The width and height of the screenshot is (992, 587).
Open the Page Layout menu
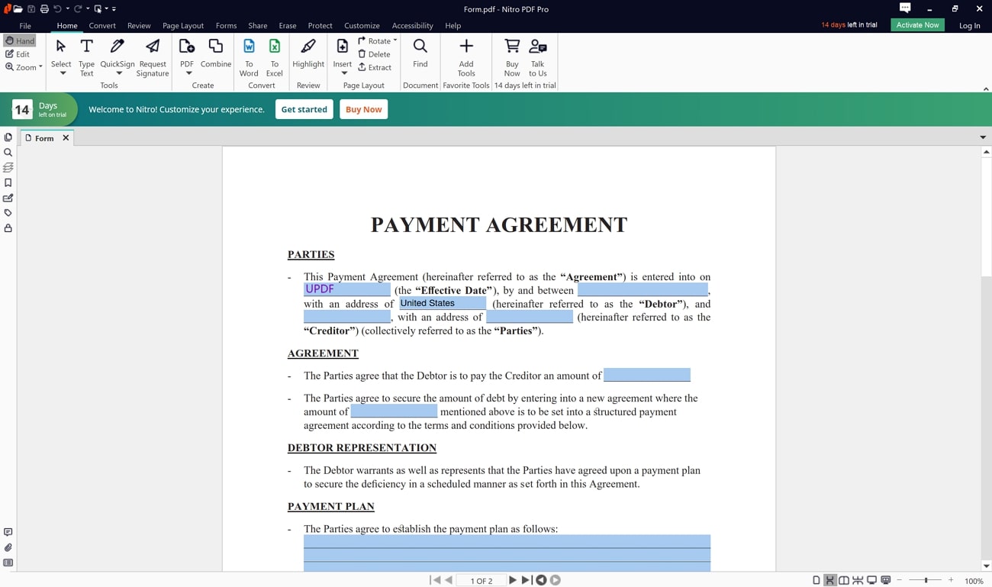(183, 25)
